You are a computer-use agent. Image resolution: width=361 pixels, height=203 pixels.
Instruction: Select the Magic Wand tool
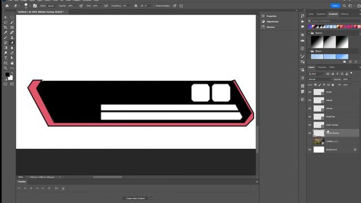point(12,23)
